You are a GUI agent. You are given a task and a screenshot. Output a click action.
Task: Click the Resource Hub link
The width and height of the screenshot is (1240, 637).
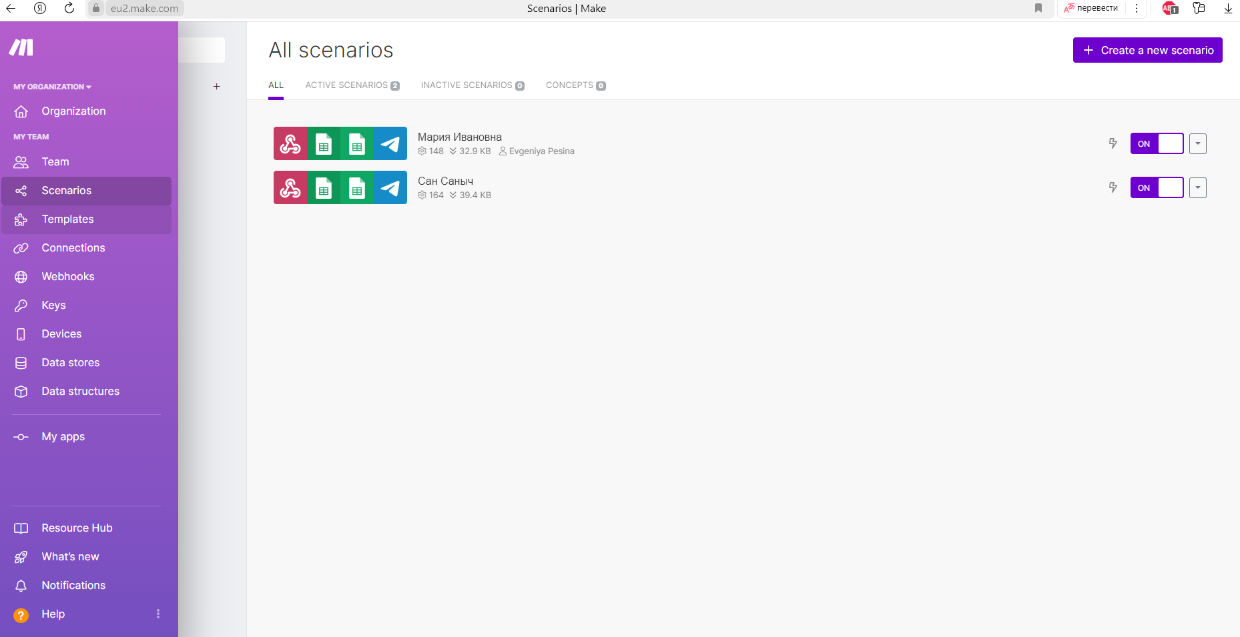(x=77, y=528)
